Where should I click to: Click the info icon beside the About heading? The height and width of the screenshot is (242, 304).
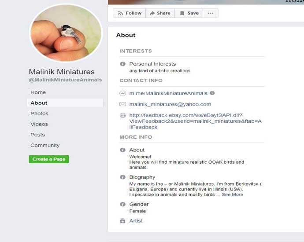click(x=122, y=150)
